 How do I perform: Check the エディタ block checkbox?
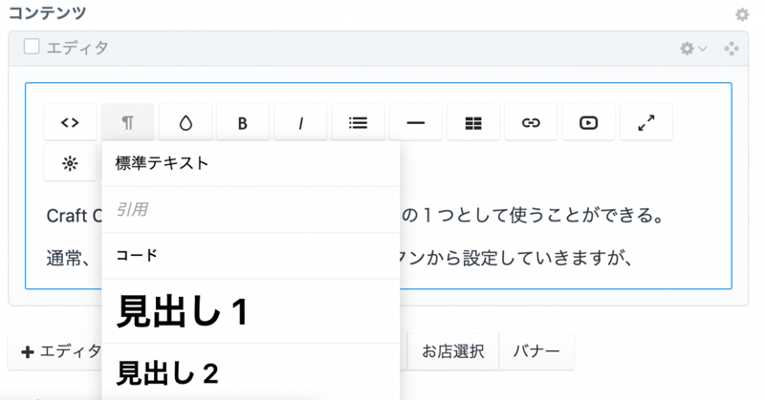(32, 47)
